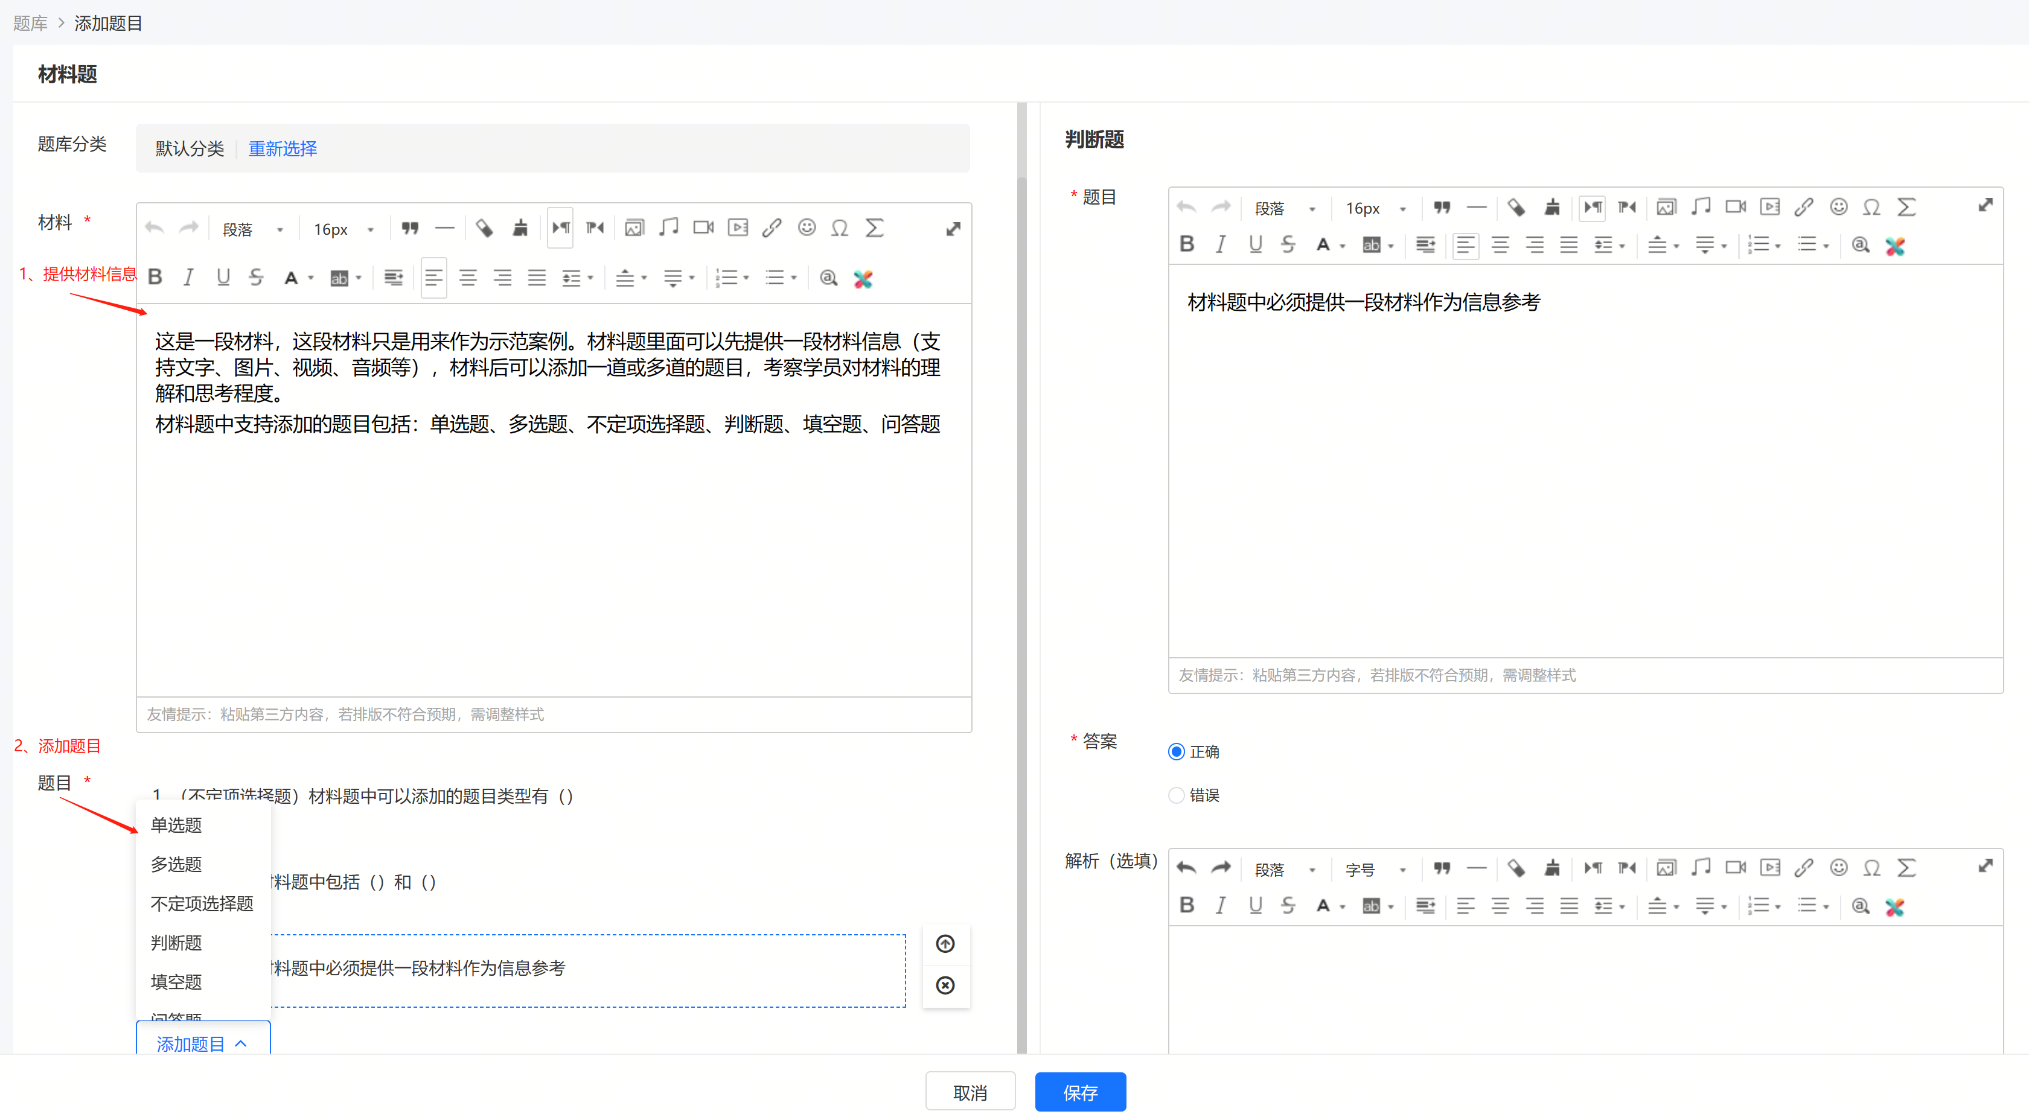2029x1117 pixels.
Task: Insert link in the 解析 editor
Action: [1804, 867]
